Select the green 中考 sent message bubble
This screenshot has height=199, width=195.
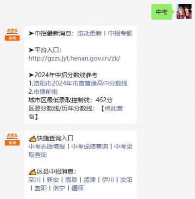[162, 12]
